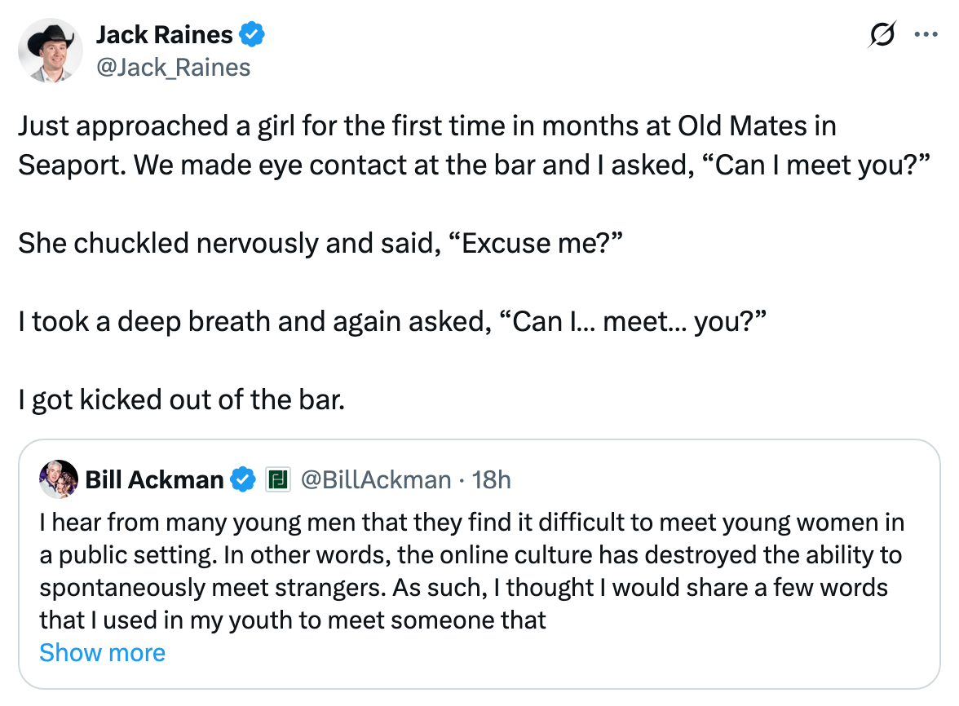The width and height of the screenshot is (959, 706).
Task: Click the line starting "Just approached a girl"
Action: 426,126
